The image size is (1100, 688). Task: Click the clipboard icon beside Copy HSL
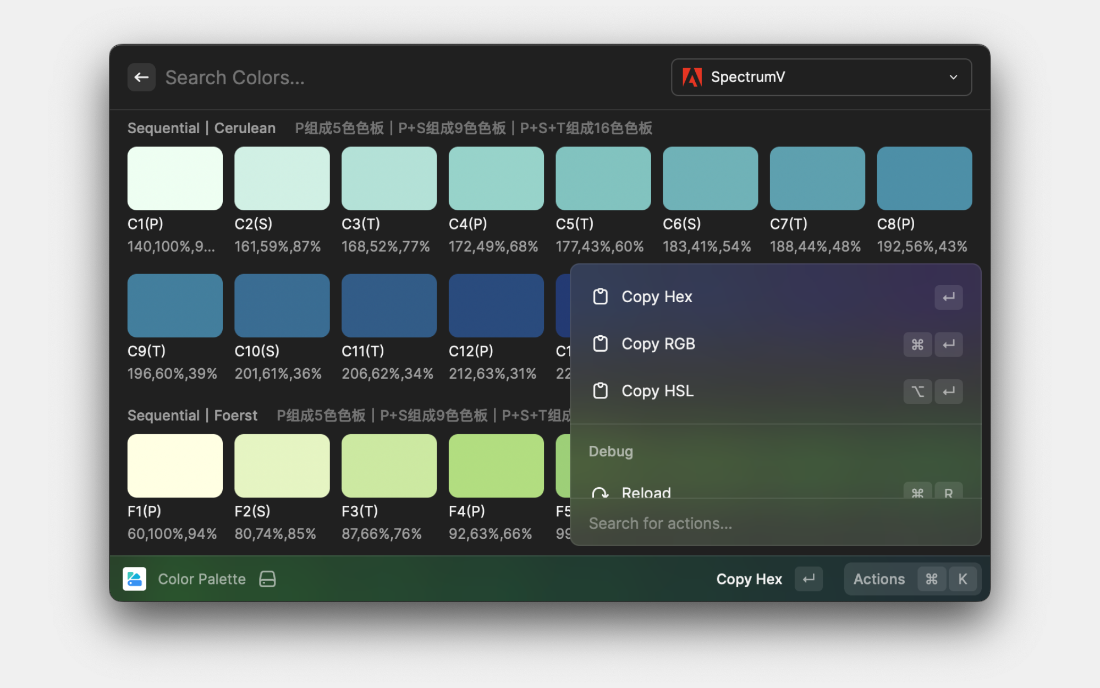pyautogui.click(x=600, y=391)
